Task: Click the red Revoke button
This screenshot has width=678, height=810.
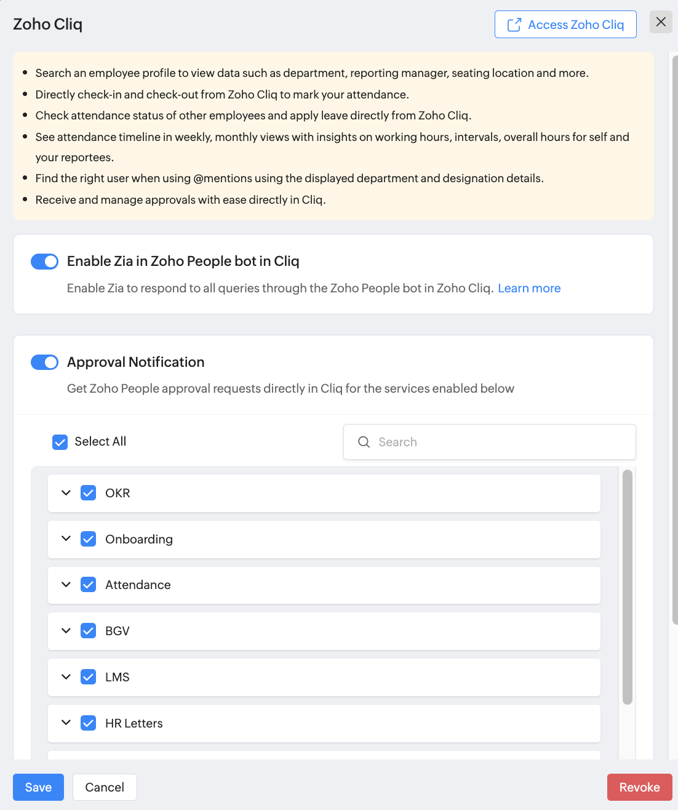Action: pyautogui.click(x=639, y=787)
